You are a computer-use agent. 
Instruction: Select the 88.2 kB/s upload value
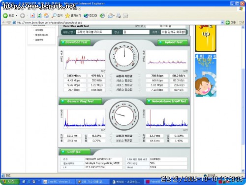179,75
